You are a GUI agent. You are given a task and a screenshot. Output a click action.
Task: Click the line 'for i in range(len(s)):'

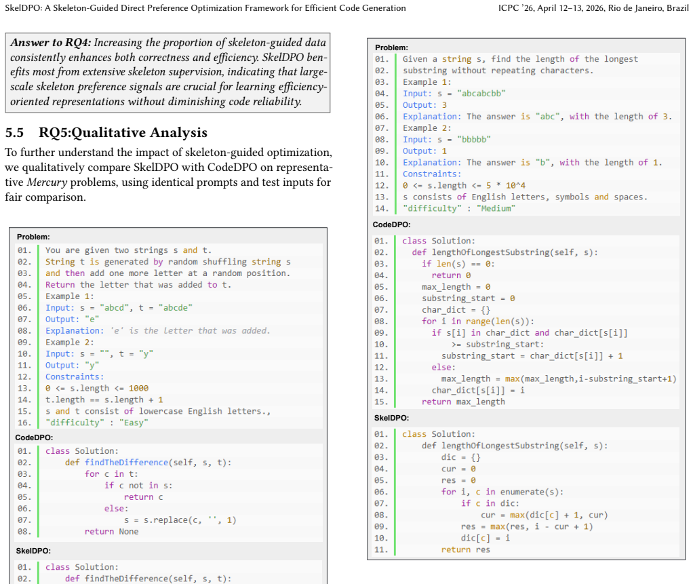pos(478,321)
